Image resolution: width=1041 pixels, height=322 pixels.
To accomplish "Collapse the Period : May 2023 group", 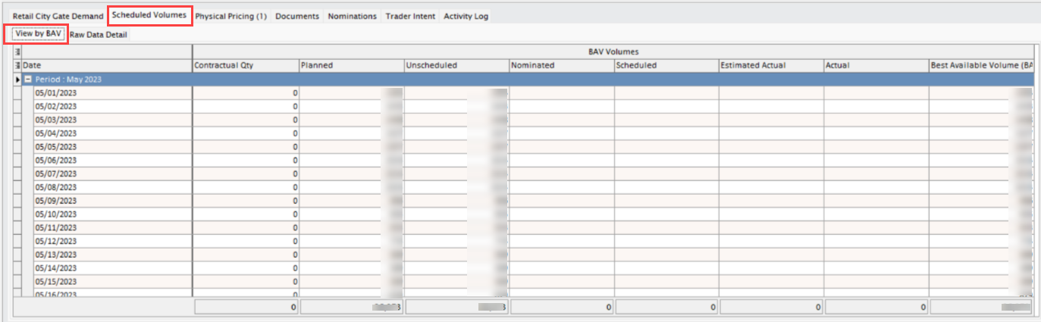I will coord(27,79).
